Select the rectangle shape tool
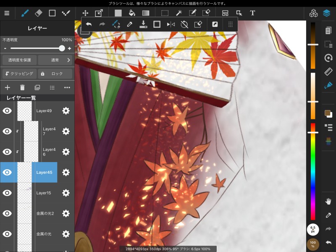 tap(52, 13)
